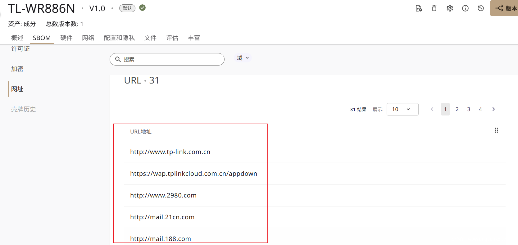Select 许可证 in the left sidebar
This screenshot has height=245, width=518.
click(20, 49)
